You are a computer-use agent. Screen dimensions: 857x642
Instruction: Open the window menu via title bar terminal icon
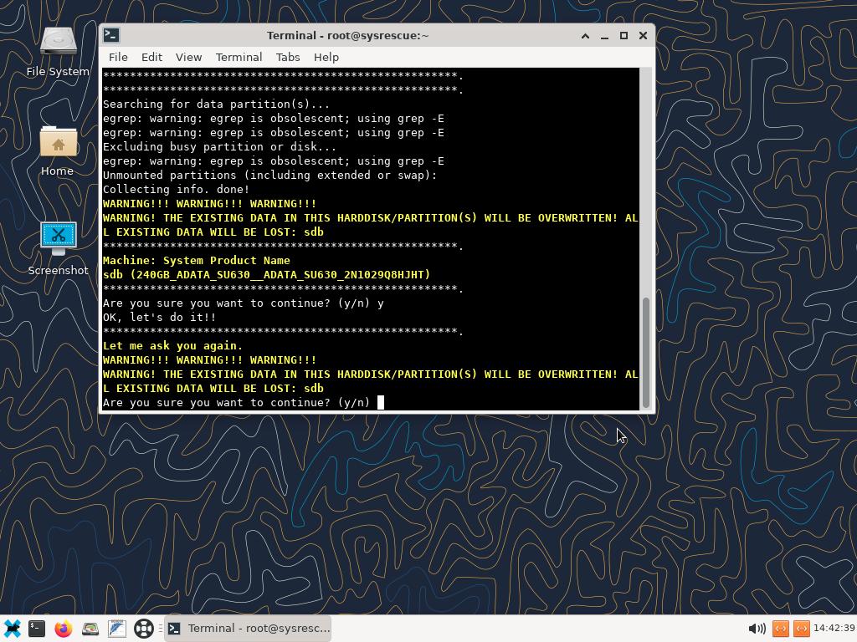point(111,35)
